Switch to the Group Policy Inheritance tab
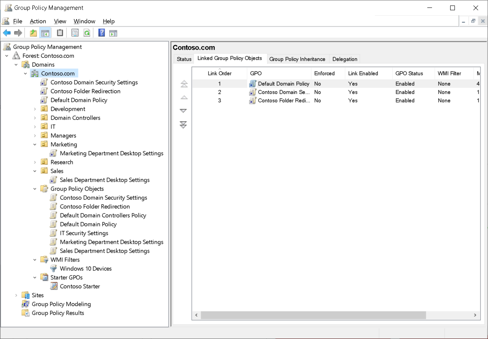 [297, 59]
